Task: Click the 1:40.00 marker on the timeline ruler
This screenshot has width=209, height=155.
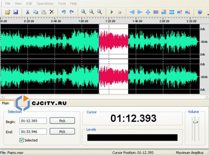Action: tap(137, 21)
